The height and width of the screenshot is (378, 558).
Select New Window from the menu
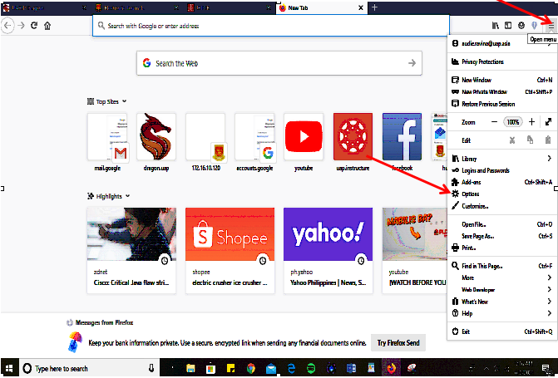[502, 80]
